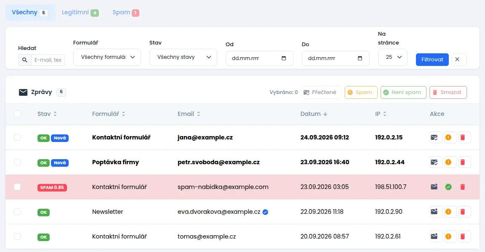485x252 pixels.
Task: Click the IP address 192.0.2.44
Action: 390,162
